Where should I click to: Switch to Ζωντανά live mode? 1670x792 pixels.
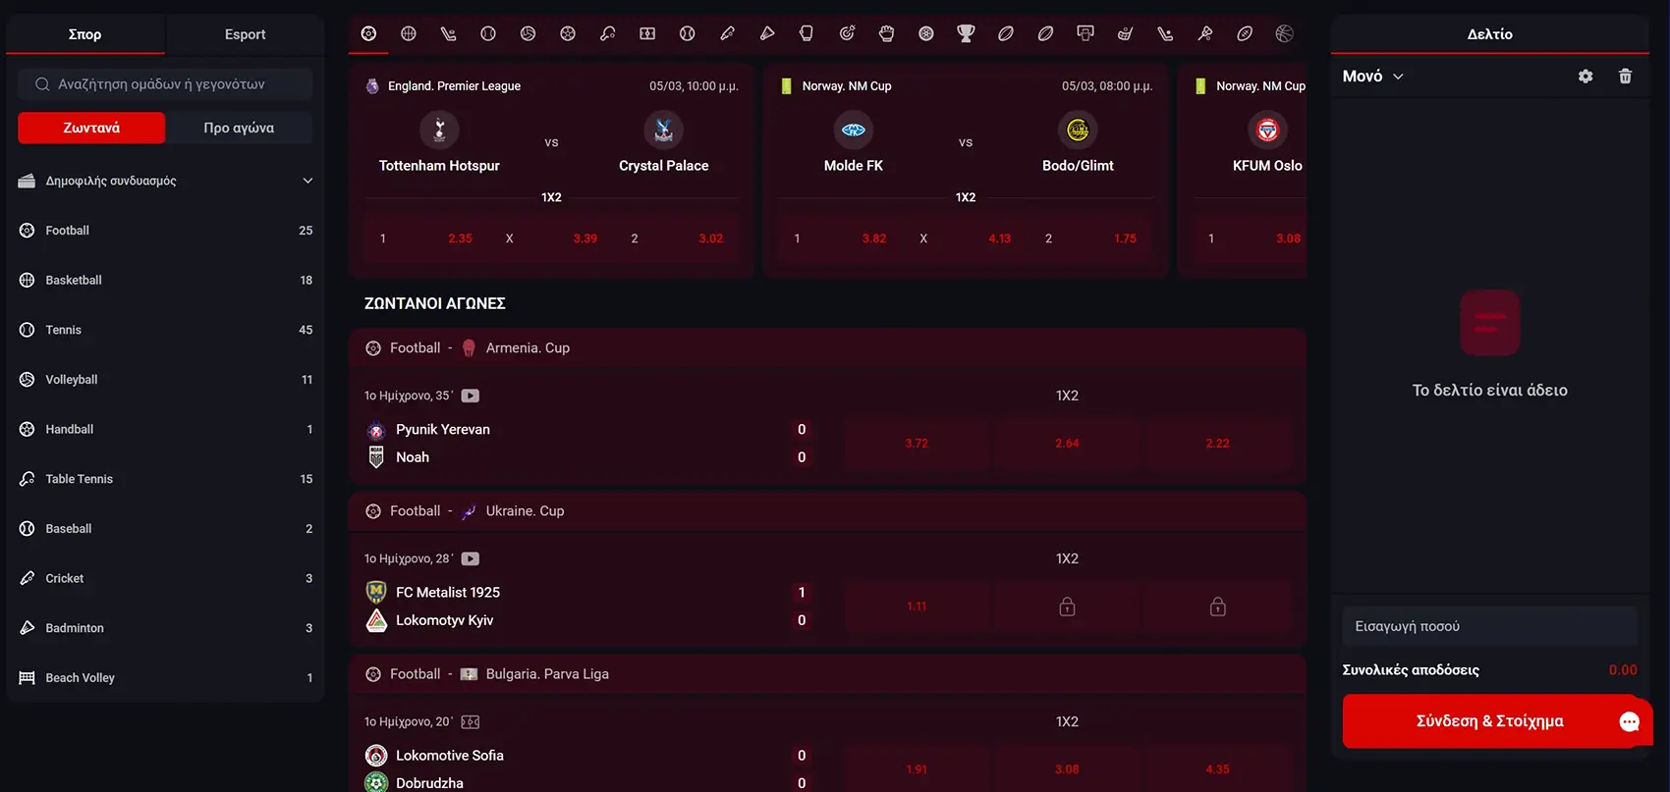91,128
